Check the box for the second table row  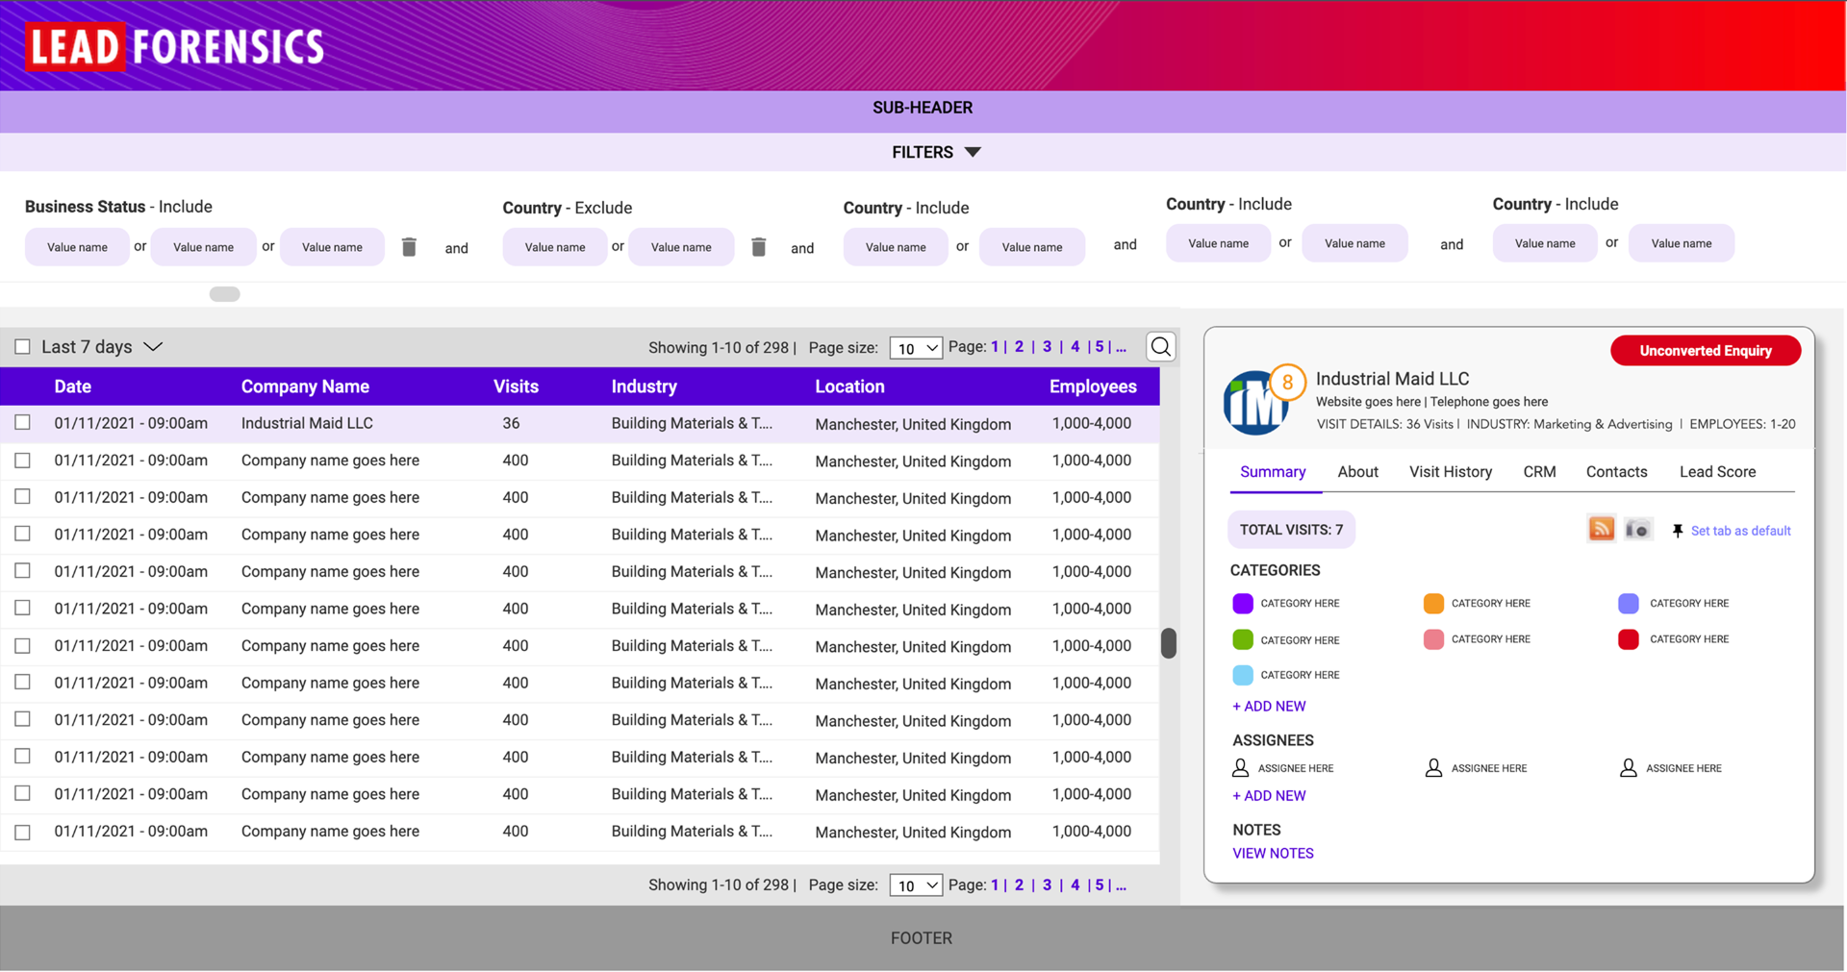click(x=22, y=461)
